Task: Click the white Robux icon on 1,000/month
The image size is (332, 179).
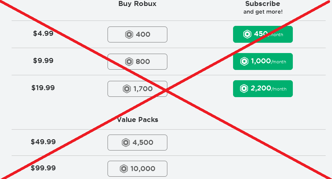Action: click(x=244, y=61)
